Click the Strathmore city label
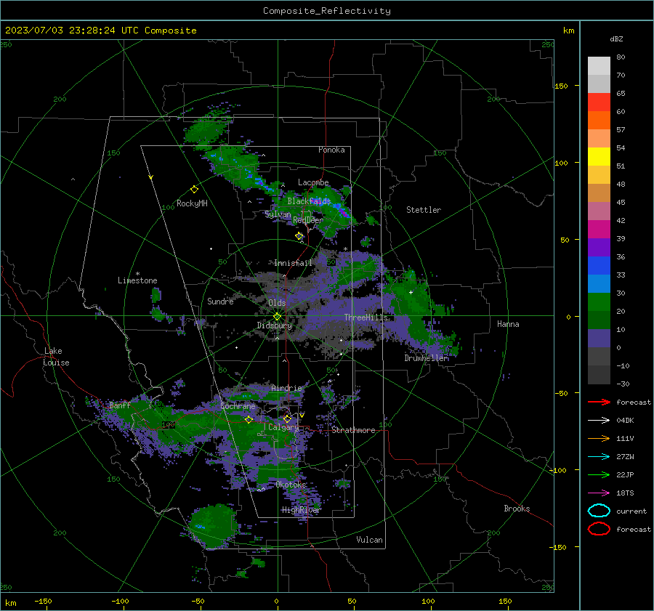This screenshot has height=611, width=654. 353,430
